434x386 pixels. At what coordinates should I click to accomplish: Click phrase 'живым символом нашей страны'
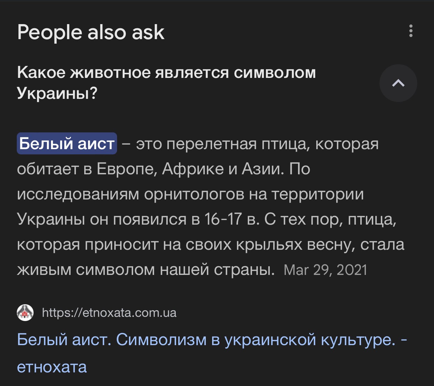coord(146,270)
